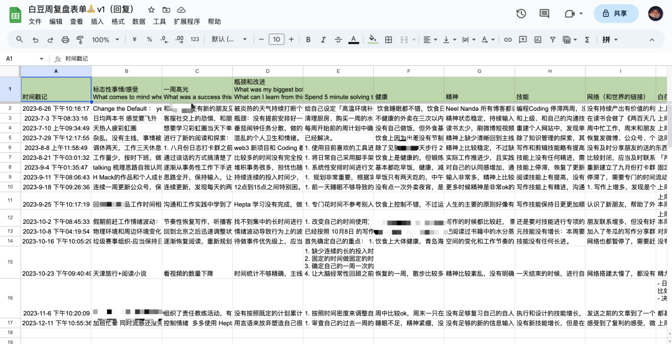Move document to a folder

[x=166, y=10]
